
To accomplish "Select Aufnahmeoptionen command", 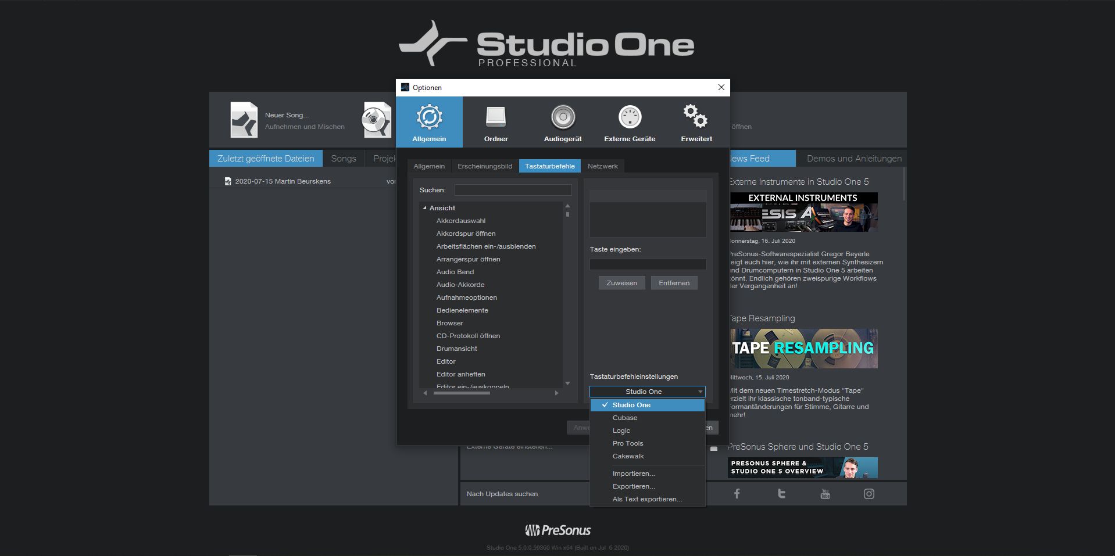I will pos(467,297).
